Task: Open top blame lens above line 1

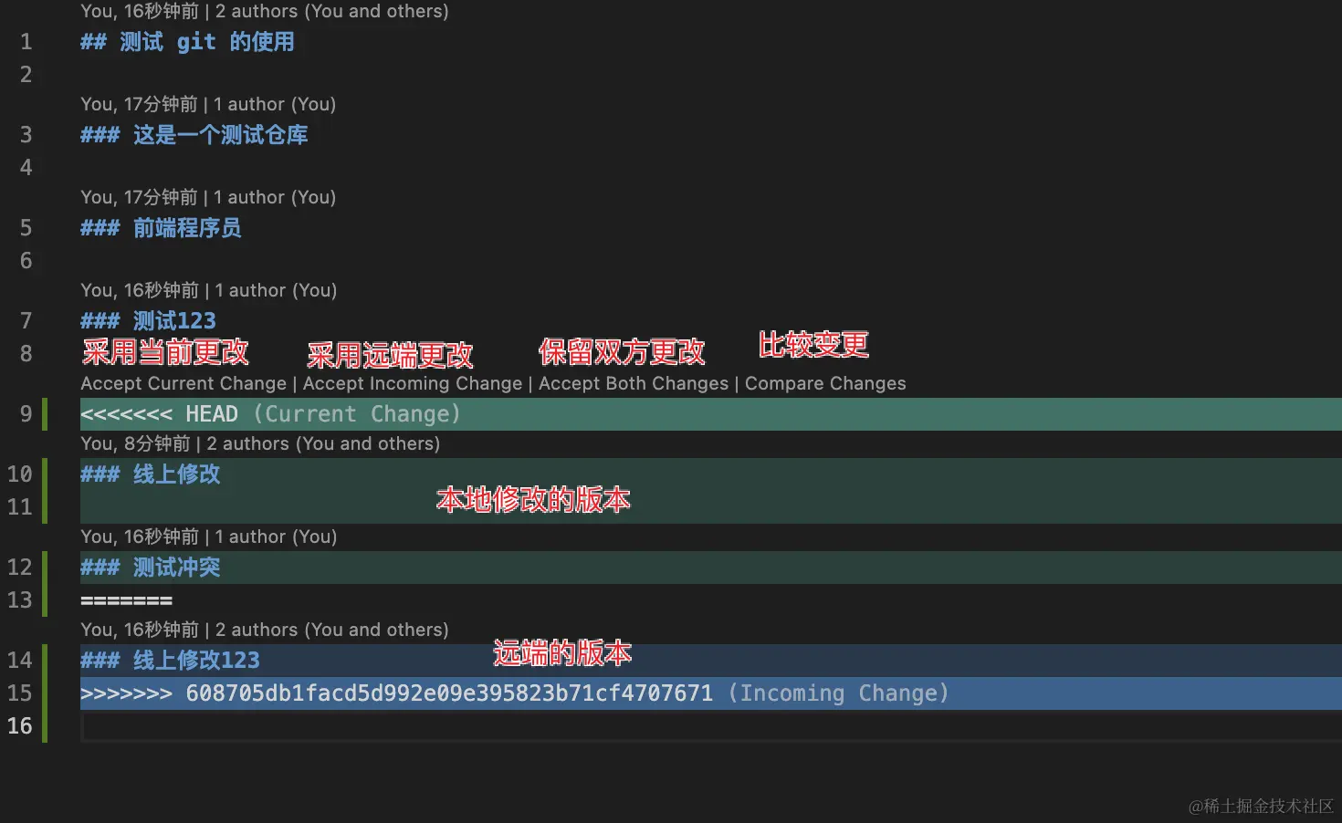Action: [265, 11]
